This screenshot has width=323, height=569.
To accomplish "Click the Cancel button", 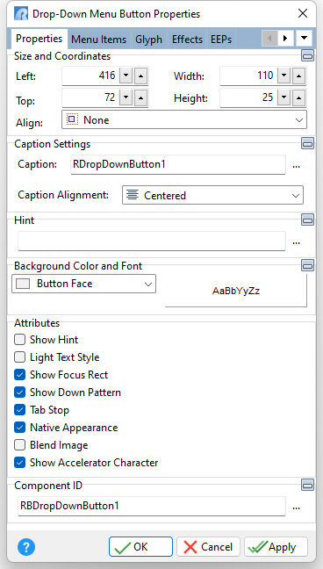I will pos(208,547).
